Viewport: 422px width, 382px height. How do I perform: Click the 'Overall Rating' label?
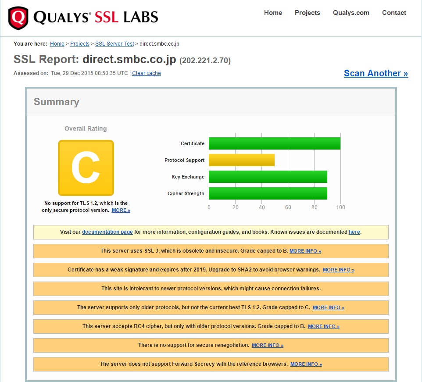[86, 129]
